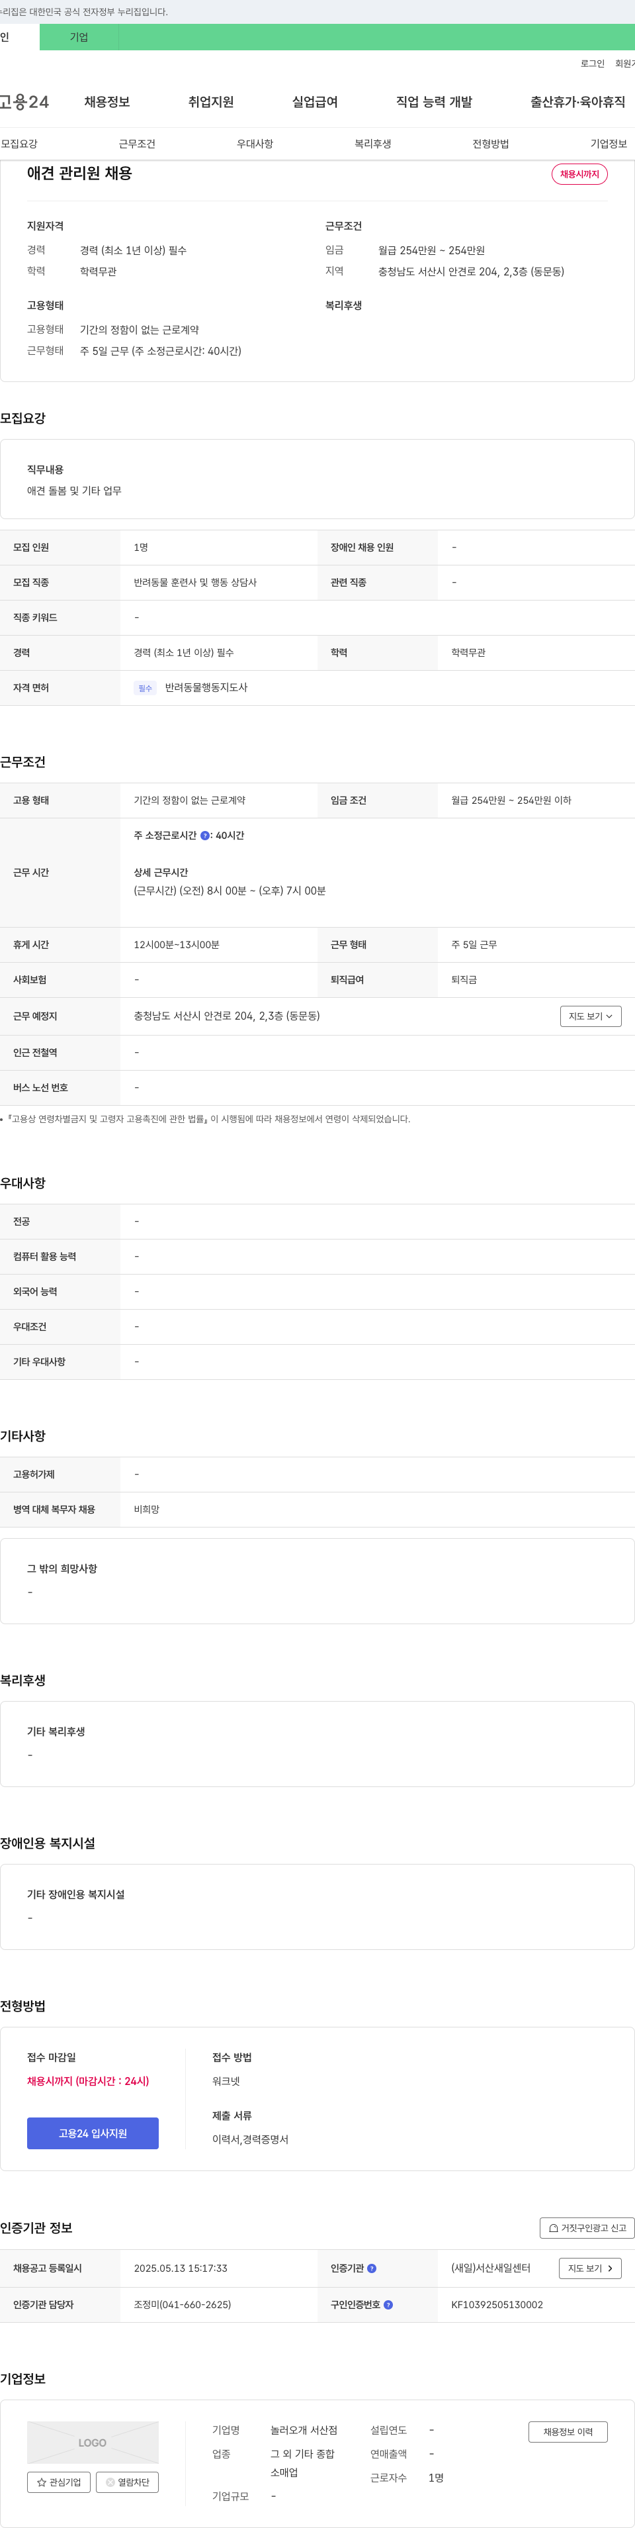
Task: Click the company name 놀러오개 서산점
Action: [304, 2430]
